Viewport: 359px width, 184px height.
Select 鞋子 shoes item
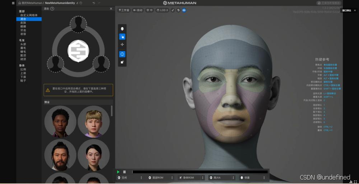click(x=23, y=81)
